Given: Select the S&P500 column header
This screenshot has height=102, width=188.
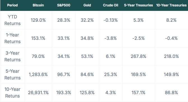Looking at the screenshot, I should 64,5.
